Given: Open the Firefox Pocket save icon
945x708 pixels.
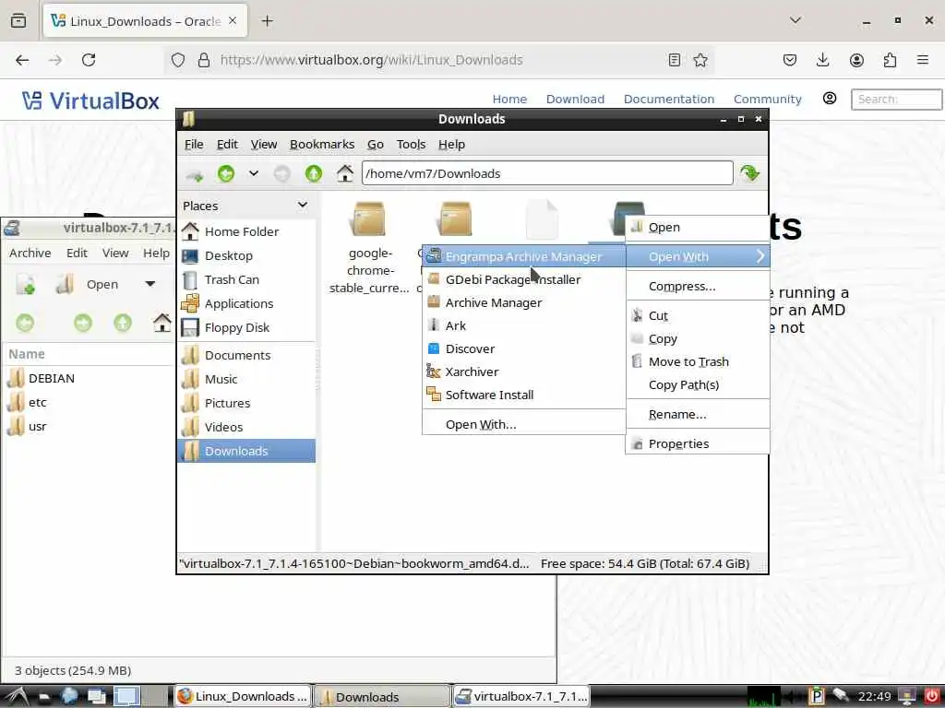Looking at the screenshot, I should [790, 60].
